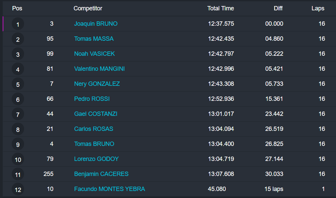
Task: Select Valentino MANGINI competitor link
Action: tap(99, 69)
